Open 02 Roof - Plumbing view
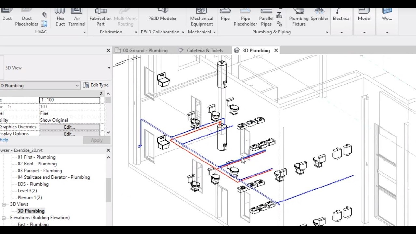Viewport: 416px width, 234px height. click(x=37, y=164)
